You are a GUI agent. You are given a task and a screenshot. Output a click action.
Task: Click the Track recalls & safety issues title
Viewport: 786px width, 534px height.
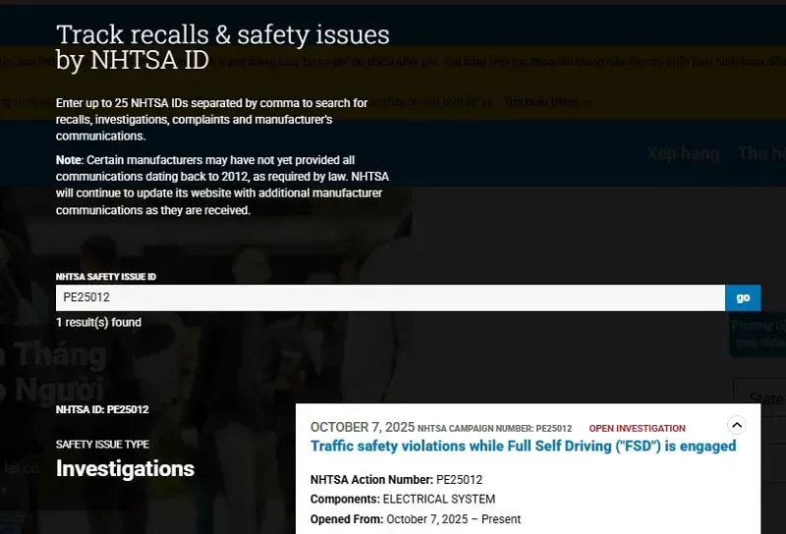222,47
